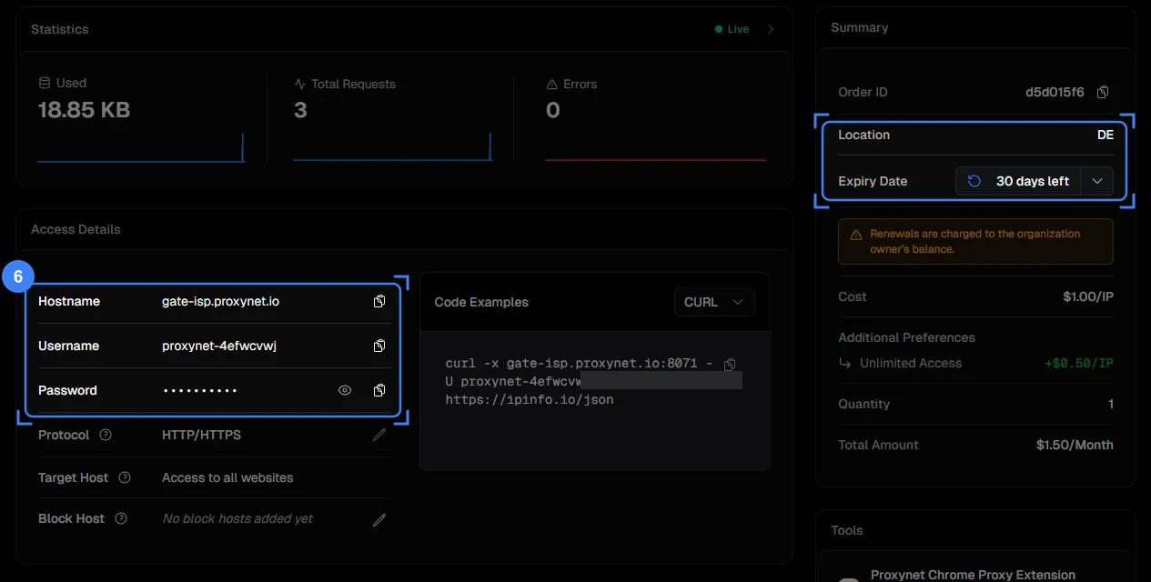Image resolution: width=1151 pixels, height=582 pixels.
Task: Expand the expiry date dropdown arrow
Action: pos(1096,181)
